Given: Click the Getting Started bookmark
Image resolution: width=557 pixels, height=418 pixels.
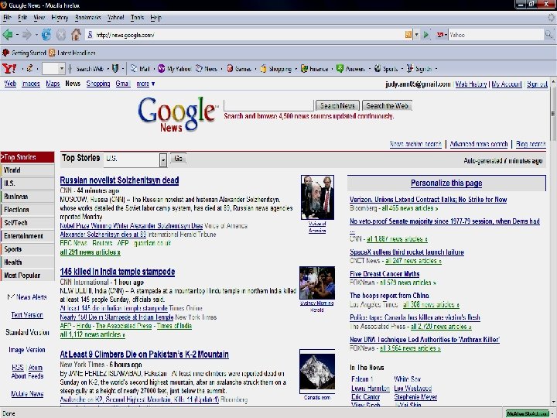Looking at the screenshot, I should click(x=24, y=53).
